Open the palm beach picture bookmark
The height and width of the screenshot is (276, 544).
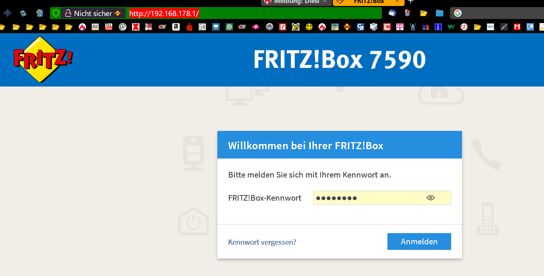[x=335, y=27]
